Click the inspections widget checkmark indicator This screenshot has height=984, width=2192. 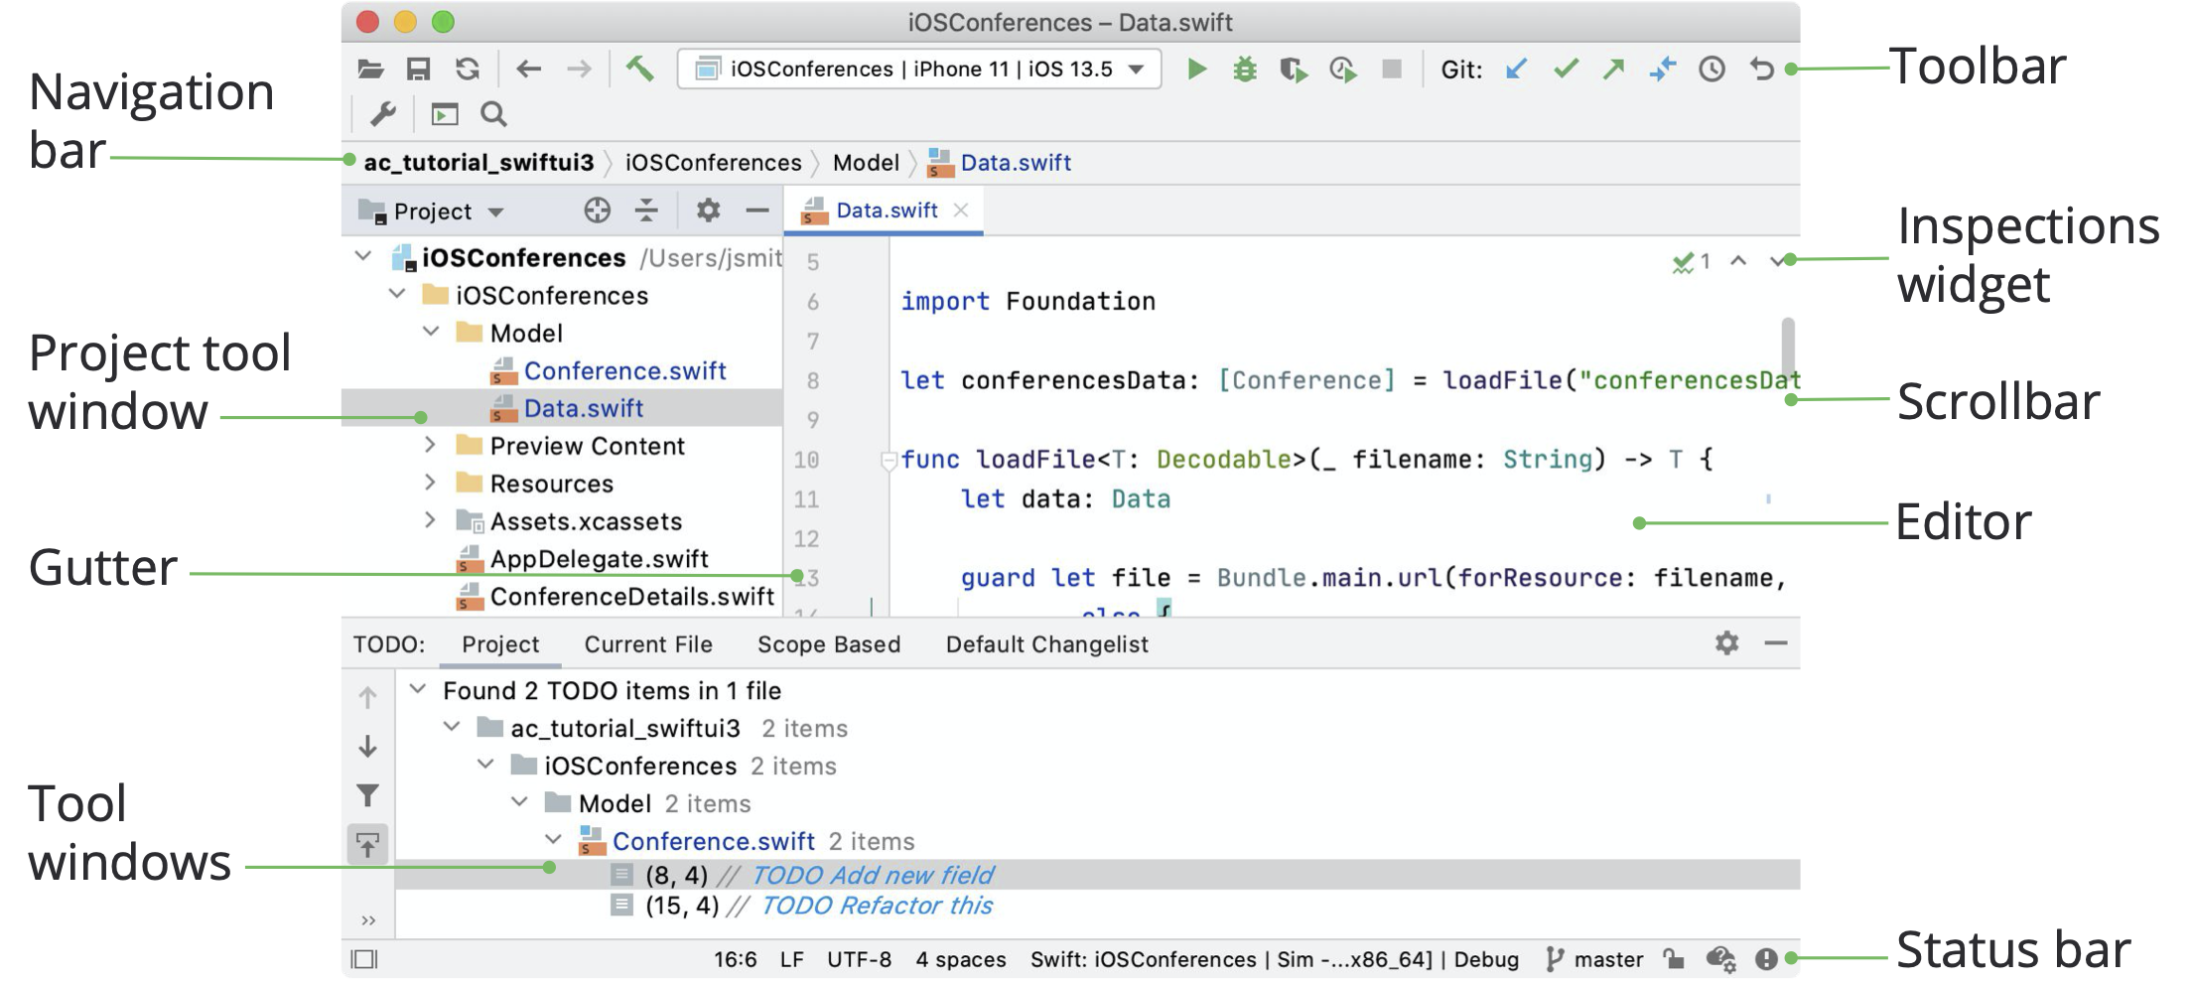(x=1691, y=261)
